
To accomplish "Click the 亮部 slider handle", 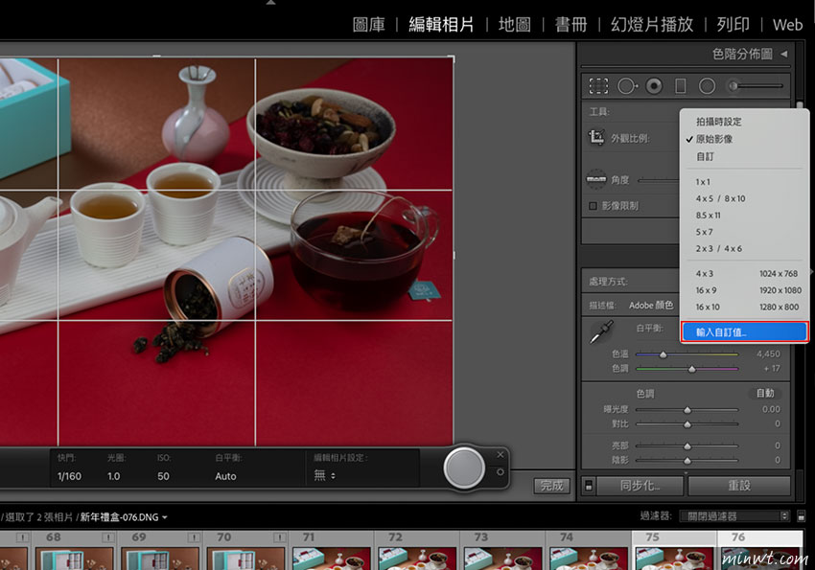I will tap(687, 446).
